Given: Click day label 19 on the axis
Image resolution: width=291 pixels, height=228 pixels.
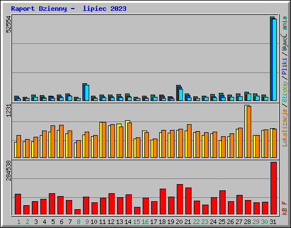Looking at the screenshot, I should 171,222.
